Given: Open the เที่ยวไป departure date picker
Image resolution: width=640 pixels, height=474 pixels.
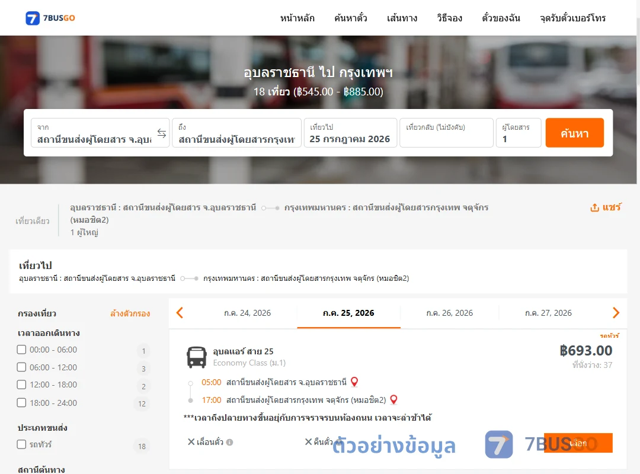Looking at the screenshot, I should point(350,133).
